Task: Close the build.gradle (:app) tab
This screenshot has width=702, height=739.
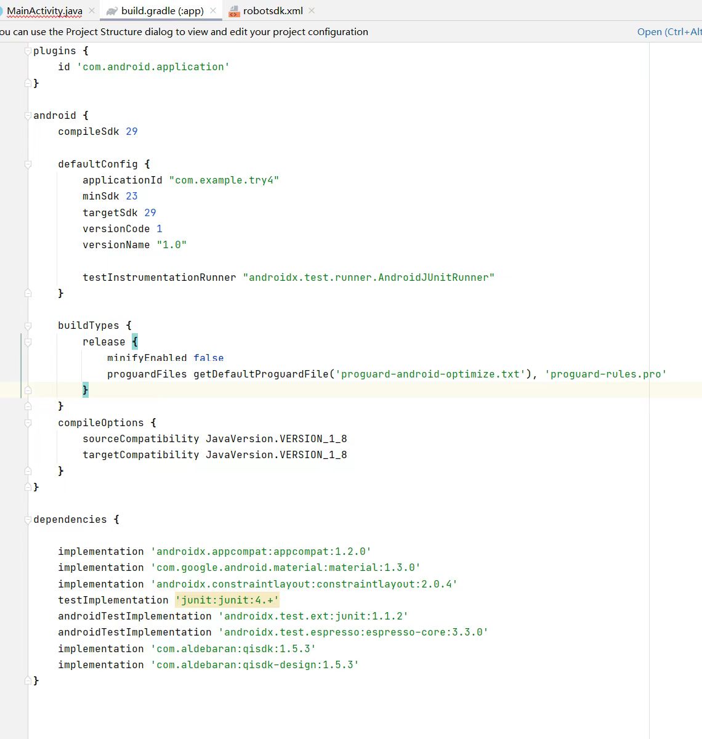Action: tap(213, 10)
